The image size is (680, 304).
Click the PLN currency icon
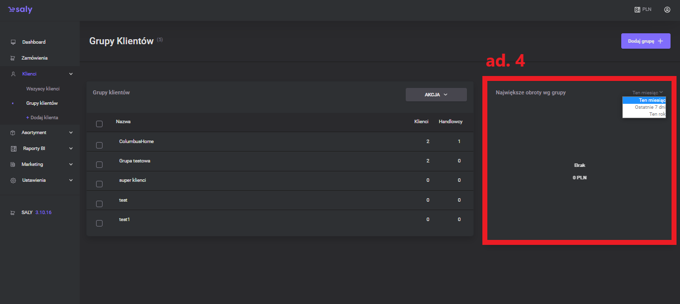point(637,9)
